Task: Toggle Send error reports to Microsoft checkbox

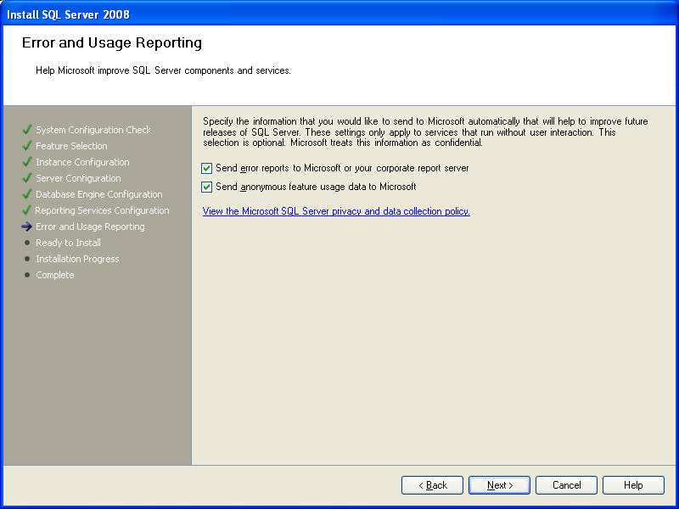Action: click(206, 168)
